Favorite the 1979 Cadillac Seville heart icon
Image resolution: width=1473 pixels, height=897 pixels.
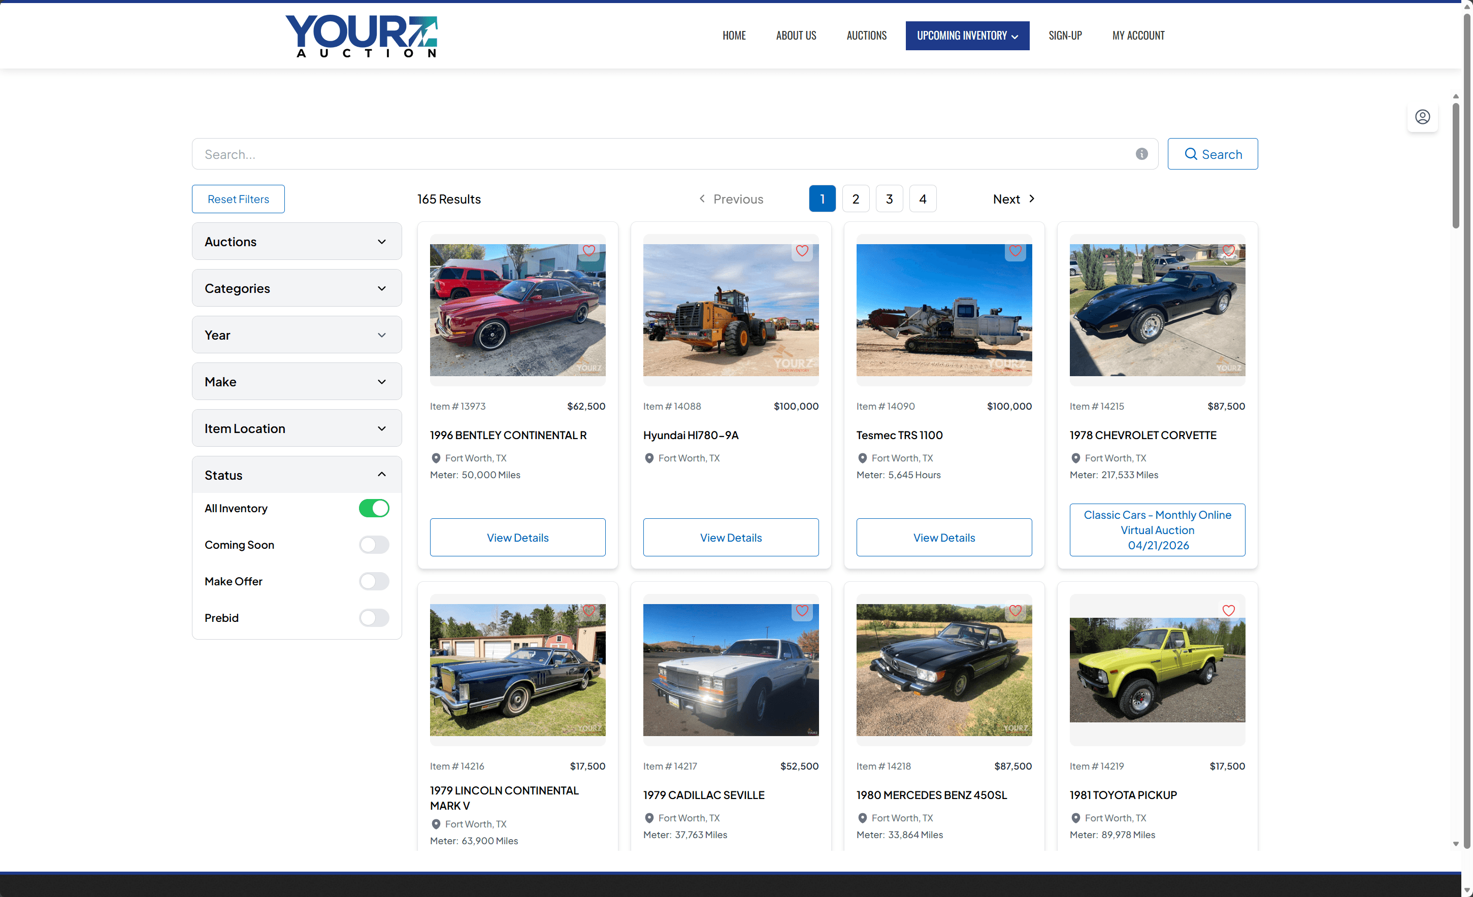[802, 611]
